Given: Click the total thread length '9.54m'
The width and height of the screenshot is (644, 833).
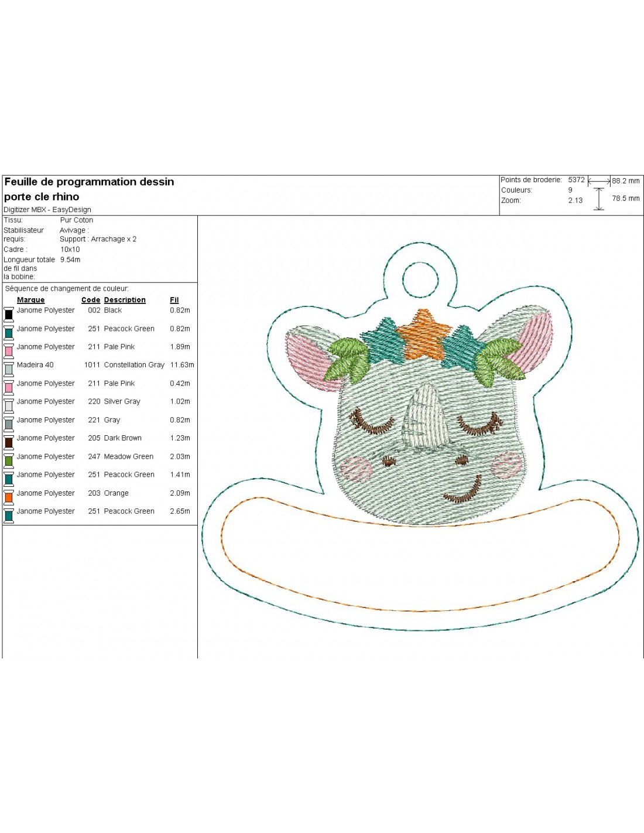Looking at the screenshot, I should [70, 260].
